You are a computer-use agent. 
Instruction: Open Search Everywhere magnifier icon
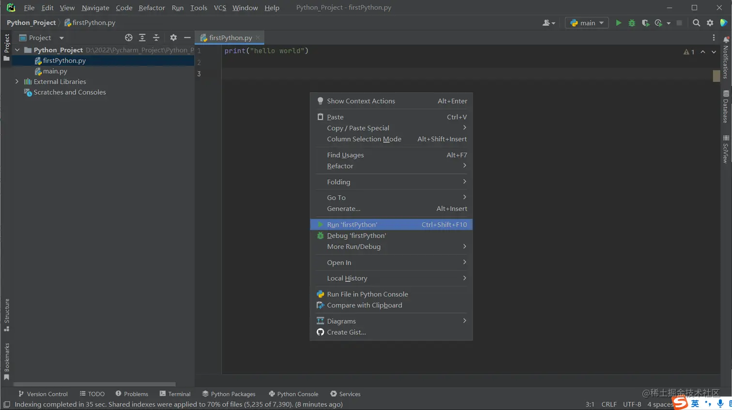[x=696, y=23]
